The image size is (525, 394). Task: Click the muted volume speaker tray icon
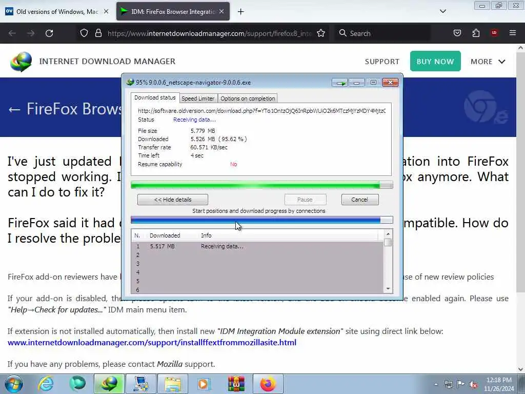[473, 384]
